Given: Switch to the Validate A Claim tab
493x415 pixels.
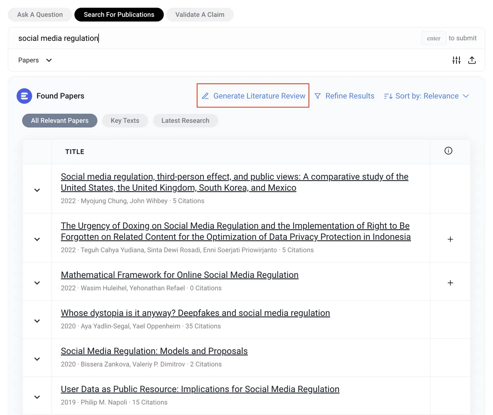Looking at the screenshot, I should click(x=200, y=15).
